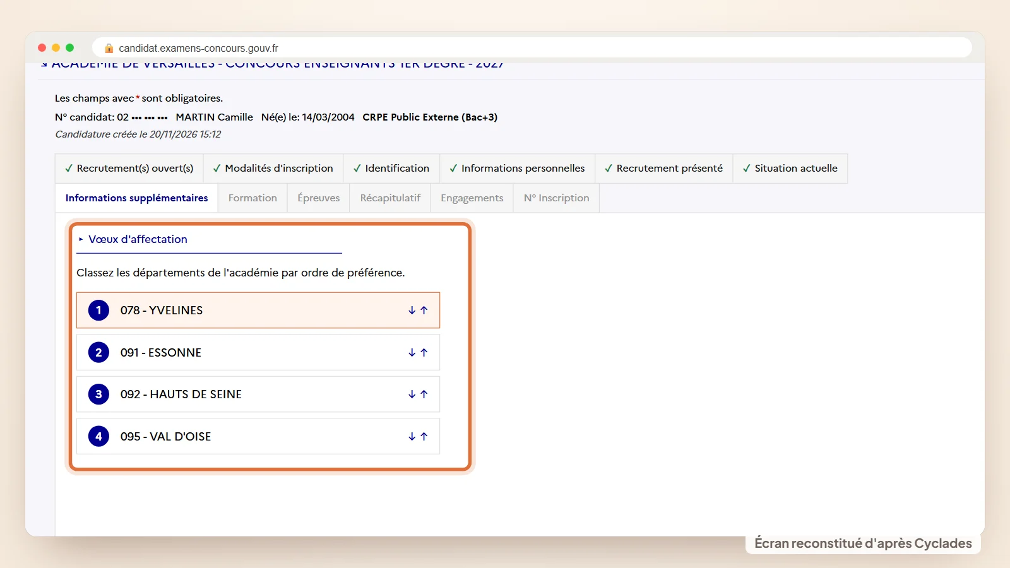
Task: Select the 092 - HAUTS DE SEINE row
Action: tap(258, 394)
